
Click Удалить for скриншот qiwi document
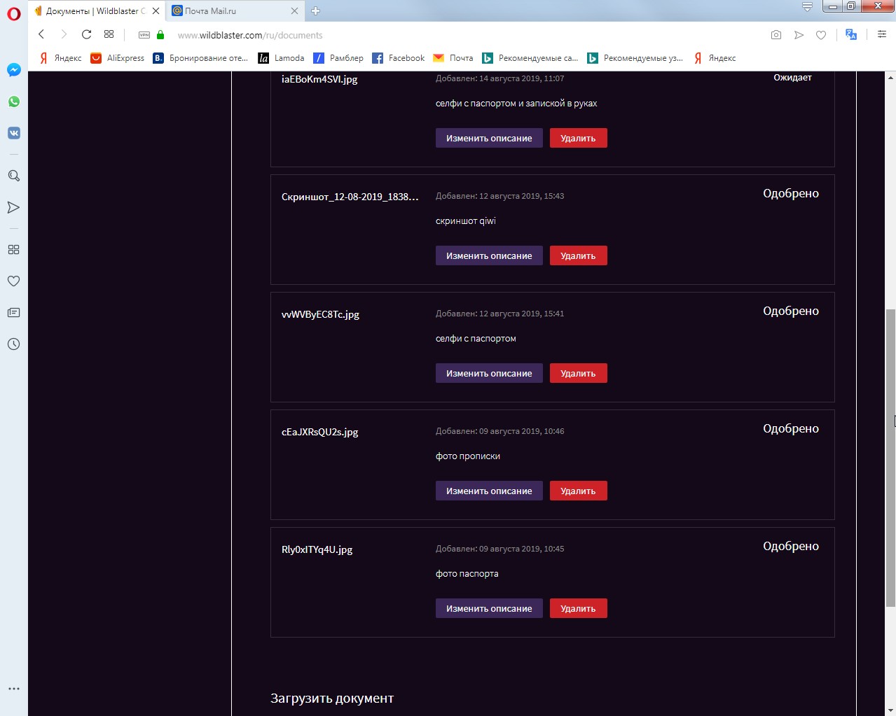click(578, 255)
